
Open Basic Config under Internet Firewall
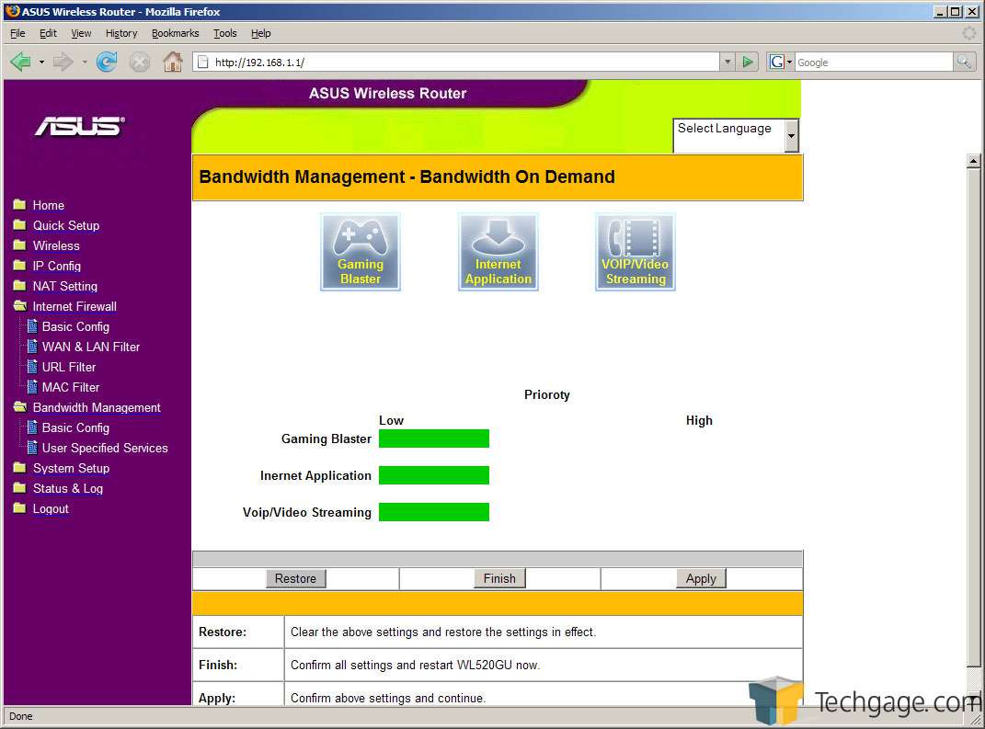[75, 326]
